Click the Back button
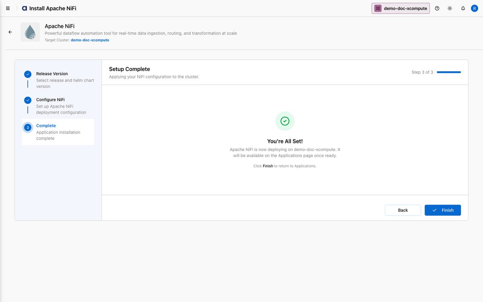The image size is (483, 302). pos(403,210)
